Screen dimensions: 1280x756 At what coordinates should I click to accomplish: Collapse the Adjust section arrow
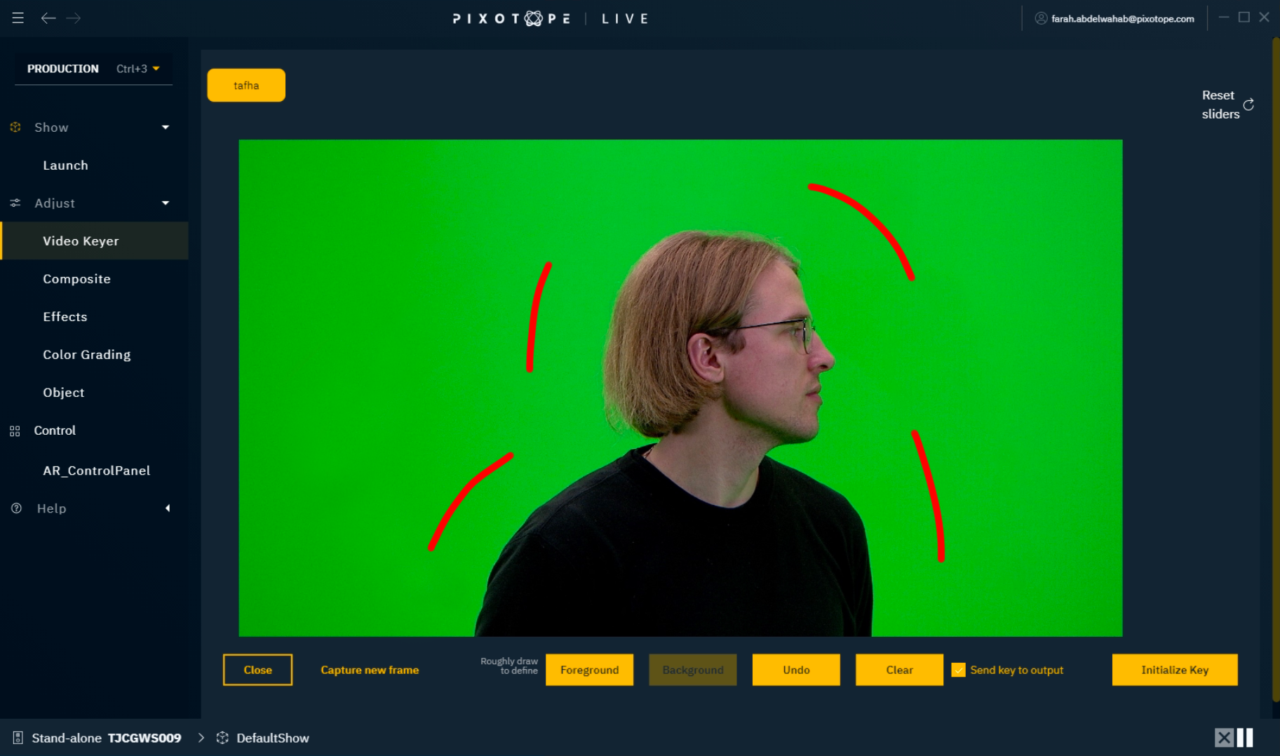[166, 203]
